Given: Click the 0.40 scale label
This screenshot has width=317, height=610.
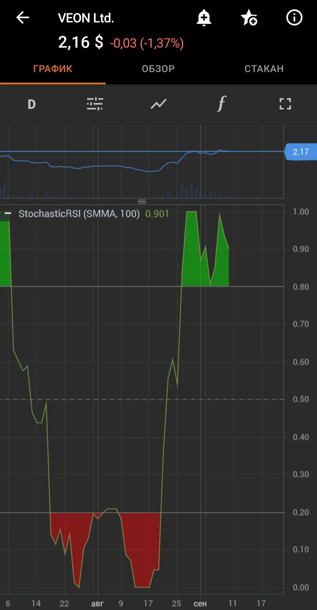Looking at the screenshot, I should tap(301, 437).
